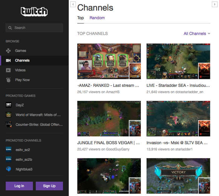219x196 pixels.
Task: Click Dota 2 box art on dotastarladder_en
Action: [x=204, y=71]
